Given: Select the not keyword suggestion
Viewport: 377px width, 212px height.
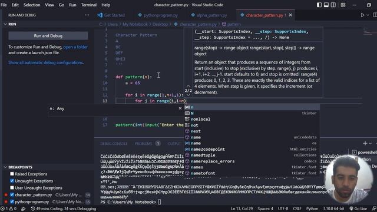Looking at the screenshot, I should (x=252, y=125).
